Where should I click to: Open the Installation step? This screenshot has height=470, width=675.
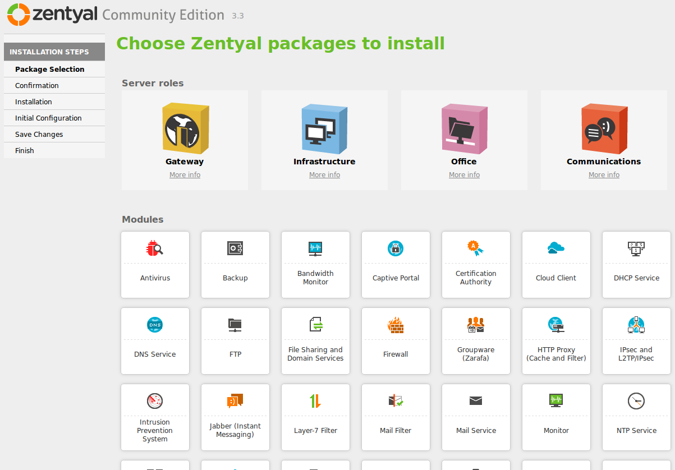point(54,102)
